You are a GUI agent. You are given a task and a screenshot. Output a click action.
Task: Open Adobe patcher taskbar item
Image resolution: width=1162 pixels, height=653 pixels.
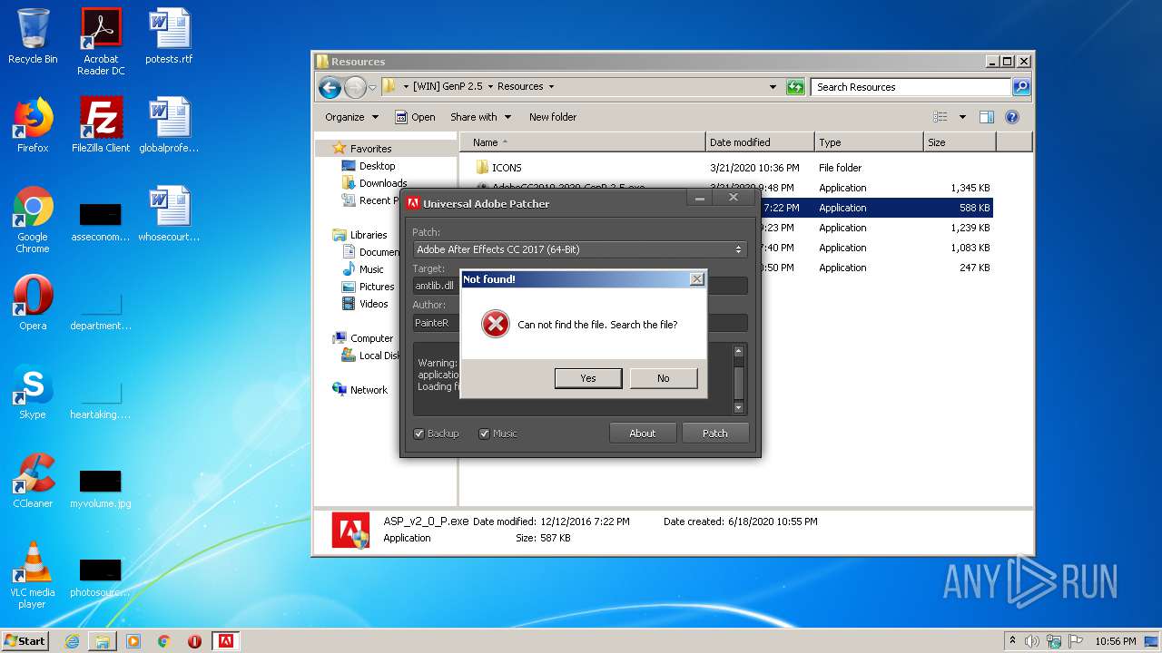click(225, 641)
